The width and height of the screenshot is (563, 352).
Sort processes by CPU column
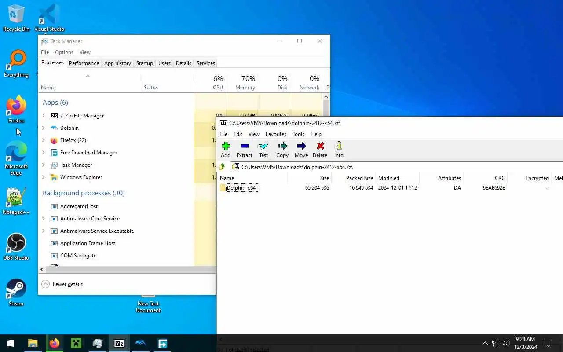(x=210, y=83)
